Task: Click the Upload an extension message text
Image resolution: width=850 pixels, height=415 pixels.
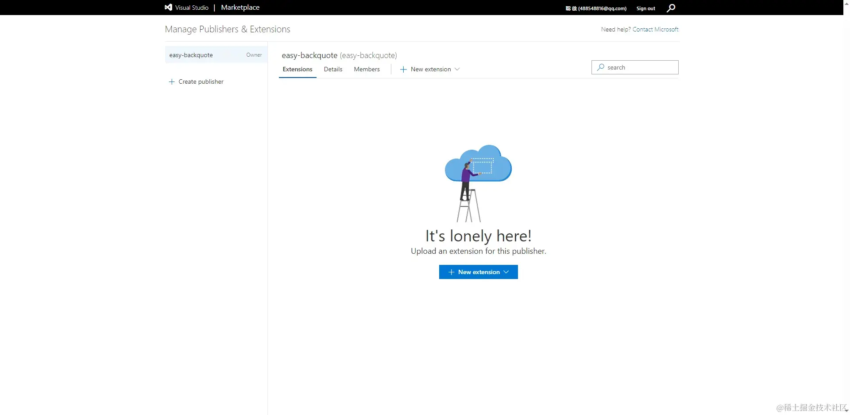Action: point(479,251)
